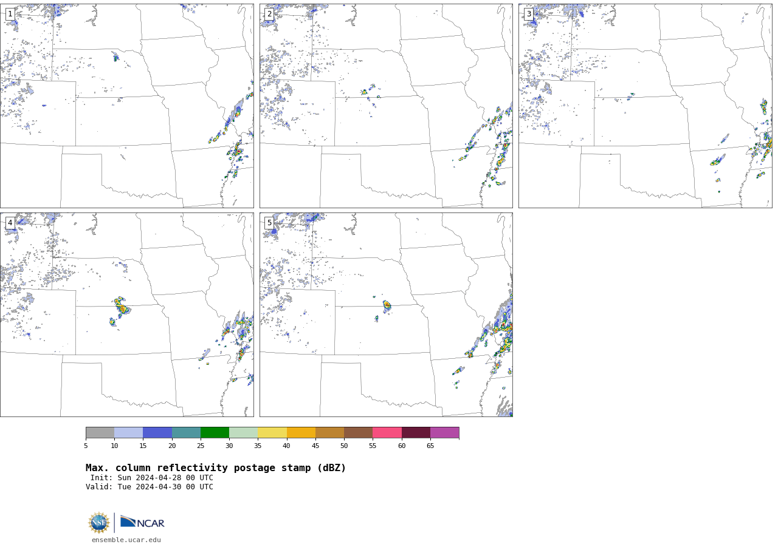
Task: Open ensemble member 1 postage stamp map
Action: (126, 106)
